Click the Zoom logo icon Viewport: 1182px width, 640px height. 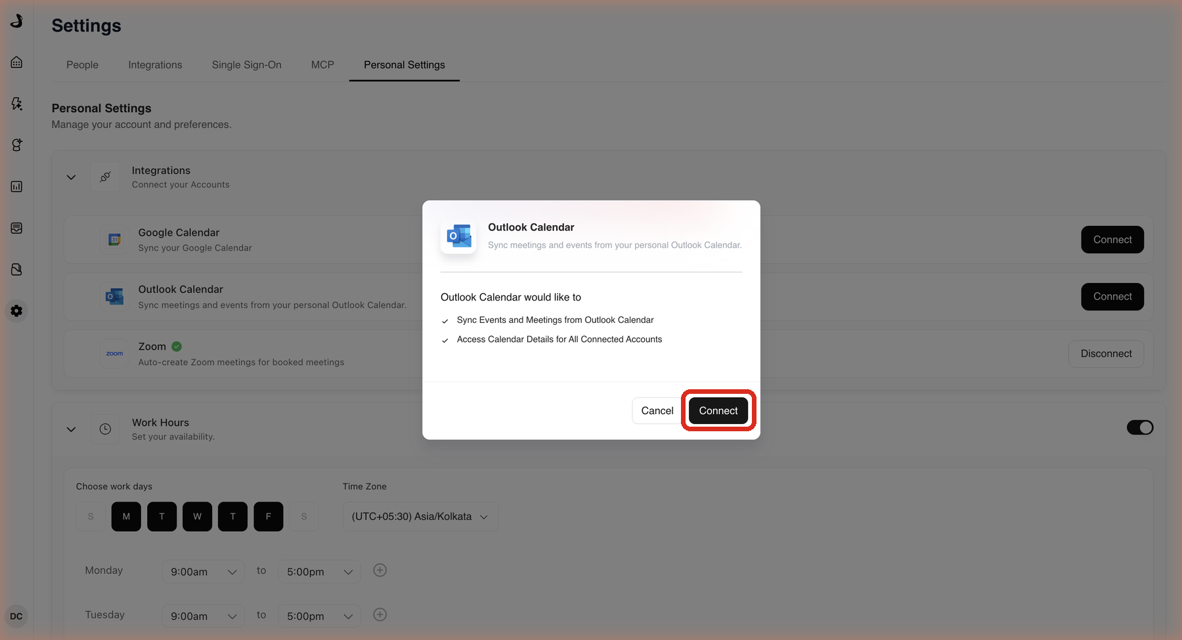click(x=114, y=353)
